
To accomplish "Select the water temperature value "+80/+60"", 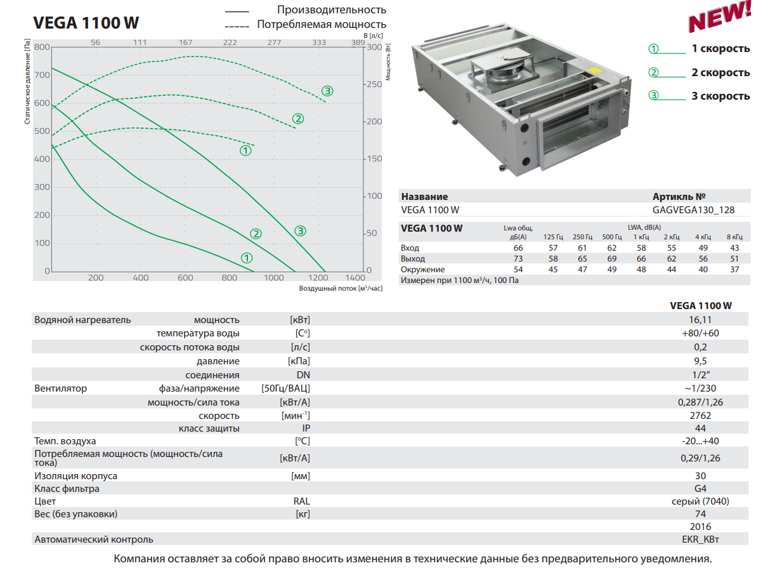I will [701, 333].
